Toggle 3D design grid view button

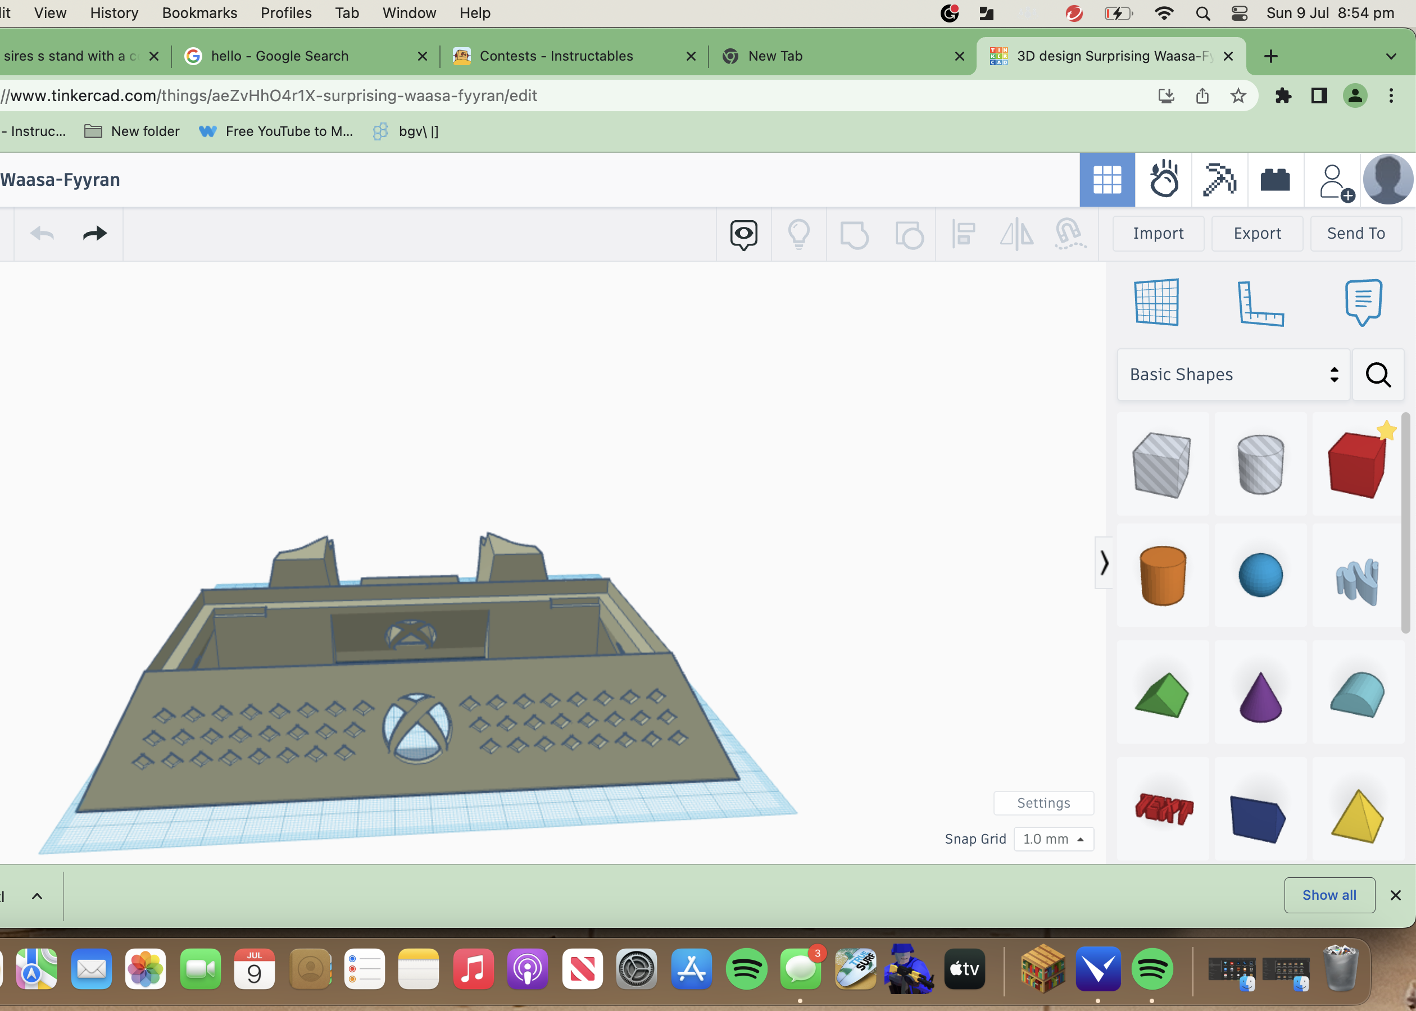coord(1107,180)
